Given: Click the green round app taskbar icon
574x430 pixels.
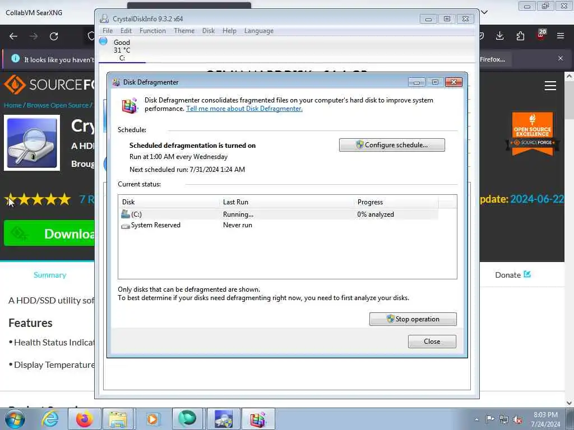Looking at the screenshot, I should tap(187, 419).
